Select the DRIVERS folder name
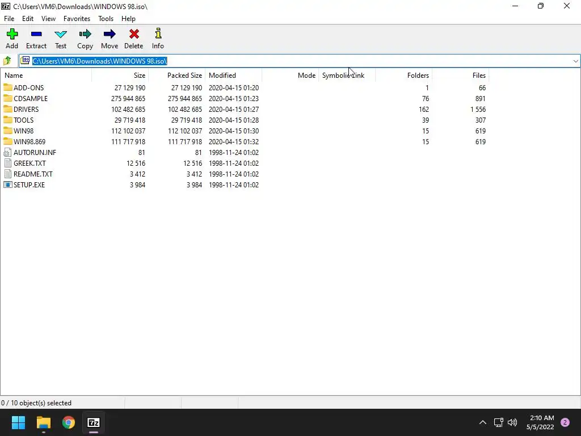The width and height of the screenshot is (581, 436). pyautogui.click(x=26, y=110)
